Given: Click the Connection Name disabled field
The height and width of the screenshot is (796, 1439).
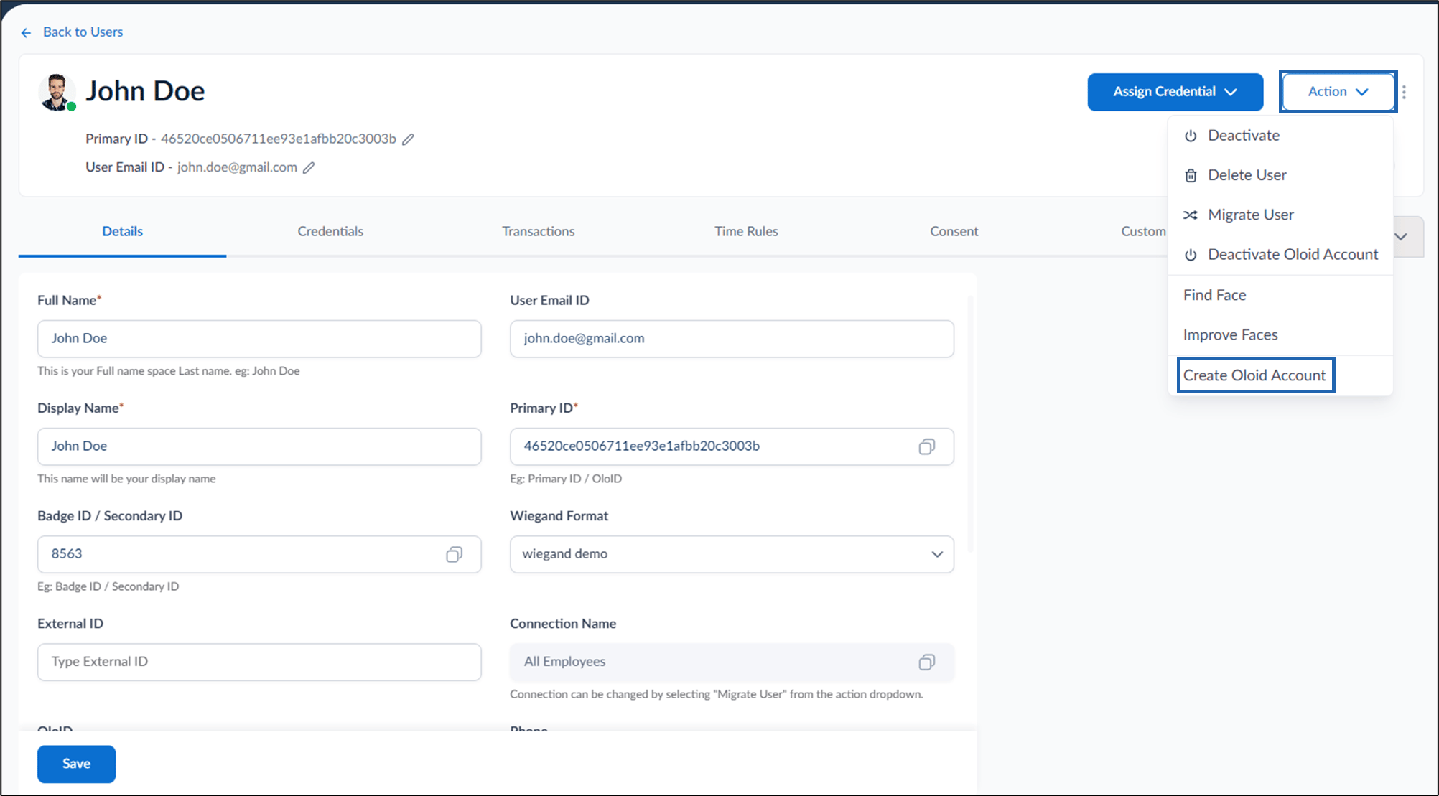Looking at the screenshot, I should pyautogui.click(x=732, y=662).
